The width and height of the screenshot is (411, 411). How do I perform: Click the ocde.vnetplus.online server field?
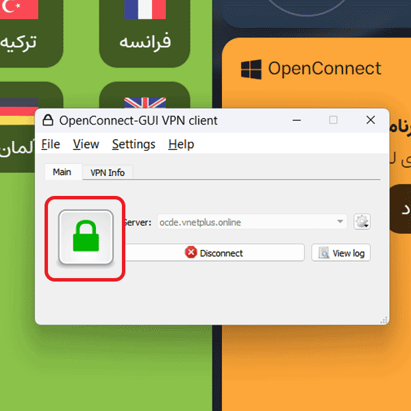pyautogui.click(x=252, y=222)
